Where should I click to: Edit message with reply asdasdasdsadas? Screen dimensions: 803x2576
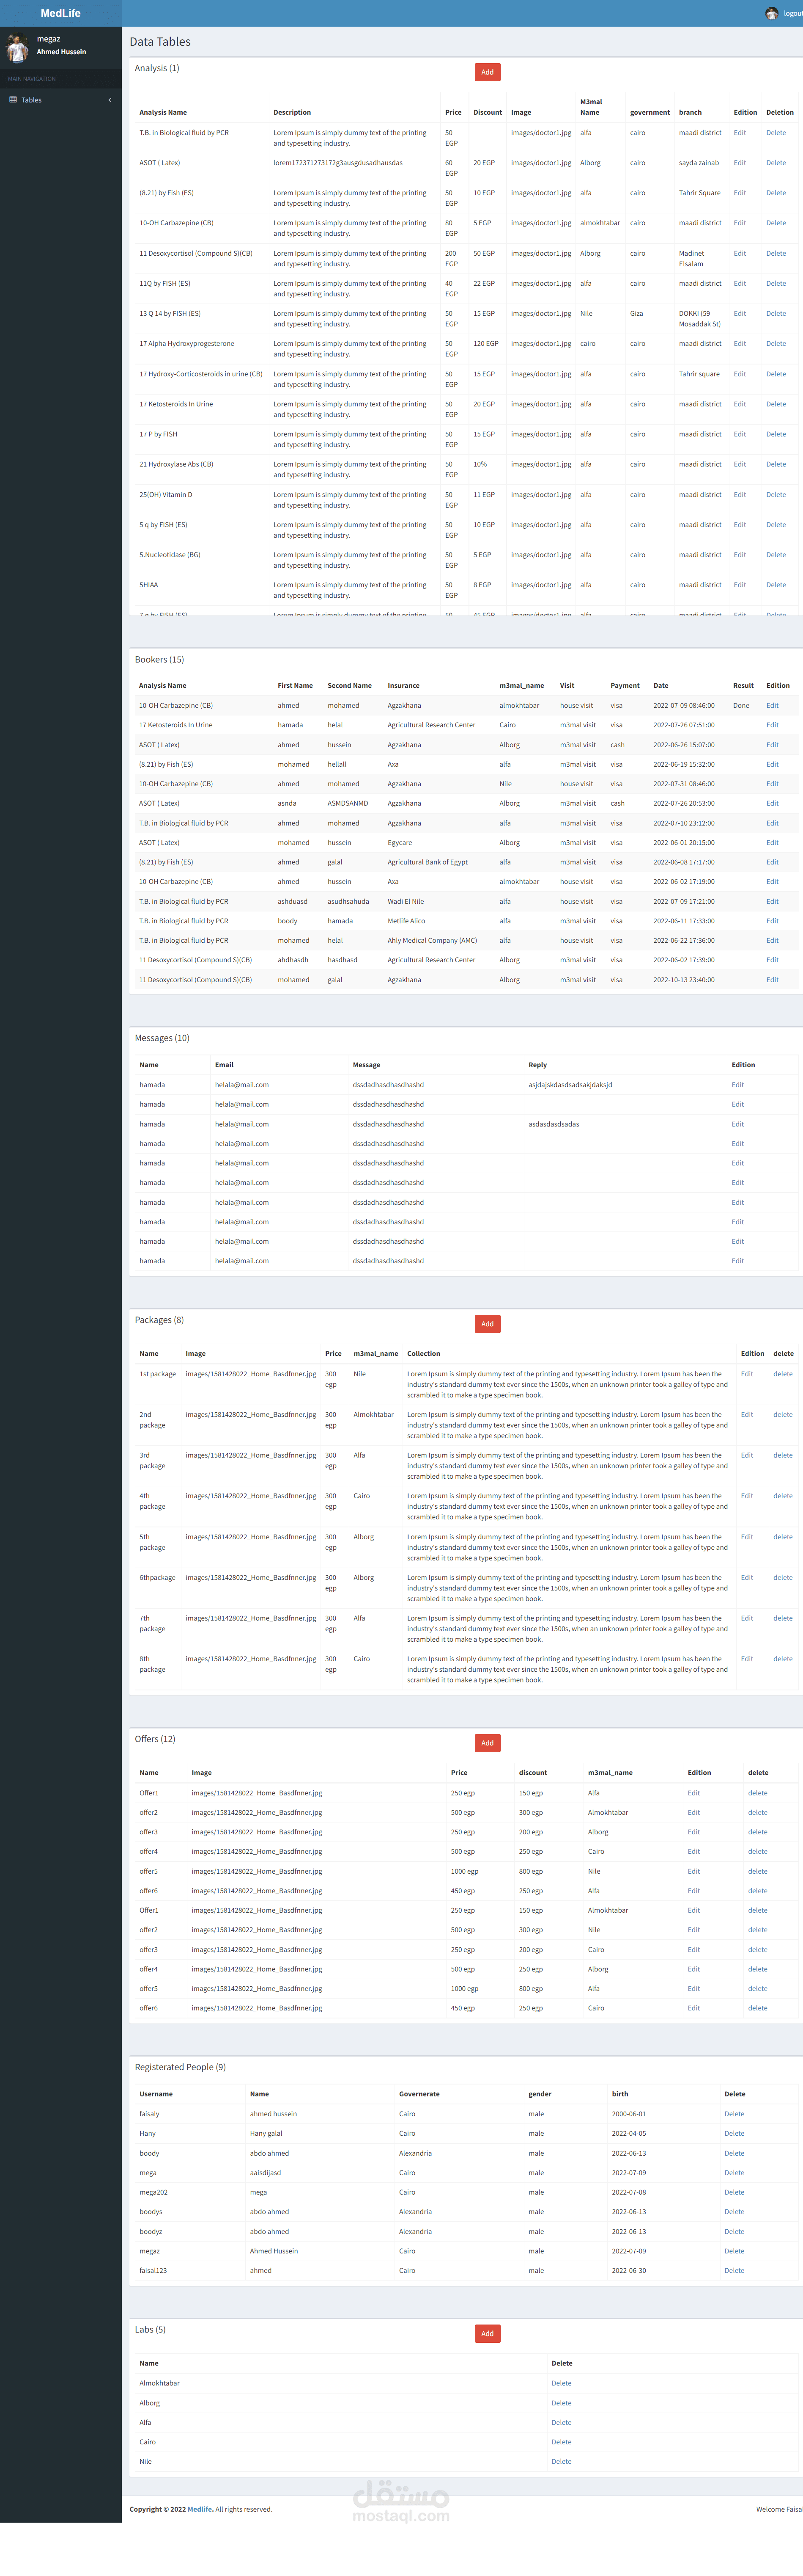point(737,1124)
